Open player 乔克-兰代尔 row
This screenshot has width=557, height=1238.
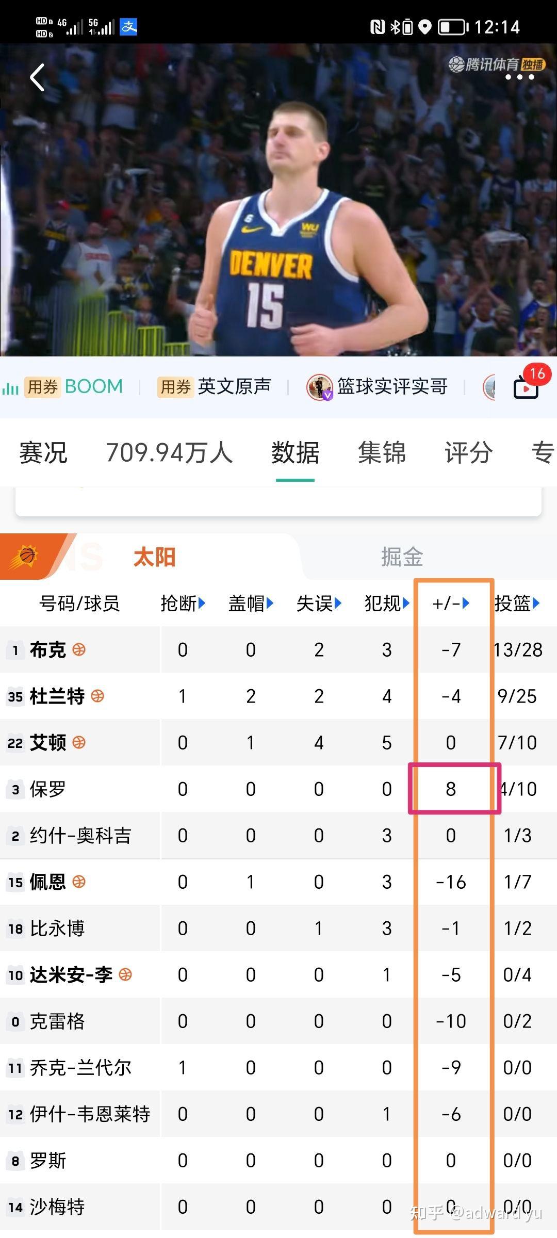tap(278, 1067)
